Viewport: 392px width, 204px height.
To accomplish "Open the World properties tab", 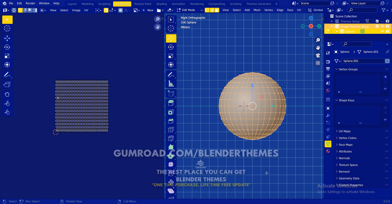I will [328, 90].
